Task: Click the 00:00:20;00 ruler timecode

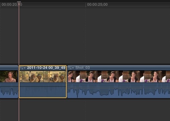Action: 12,4
